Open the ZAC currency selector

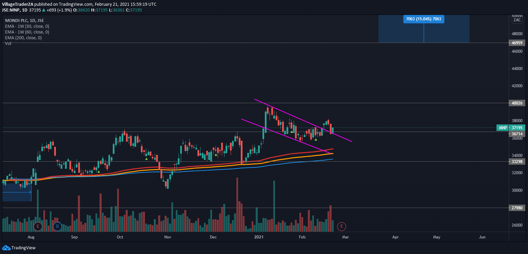pos(517,20)
